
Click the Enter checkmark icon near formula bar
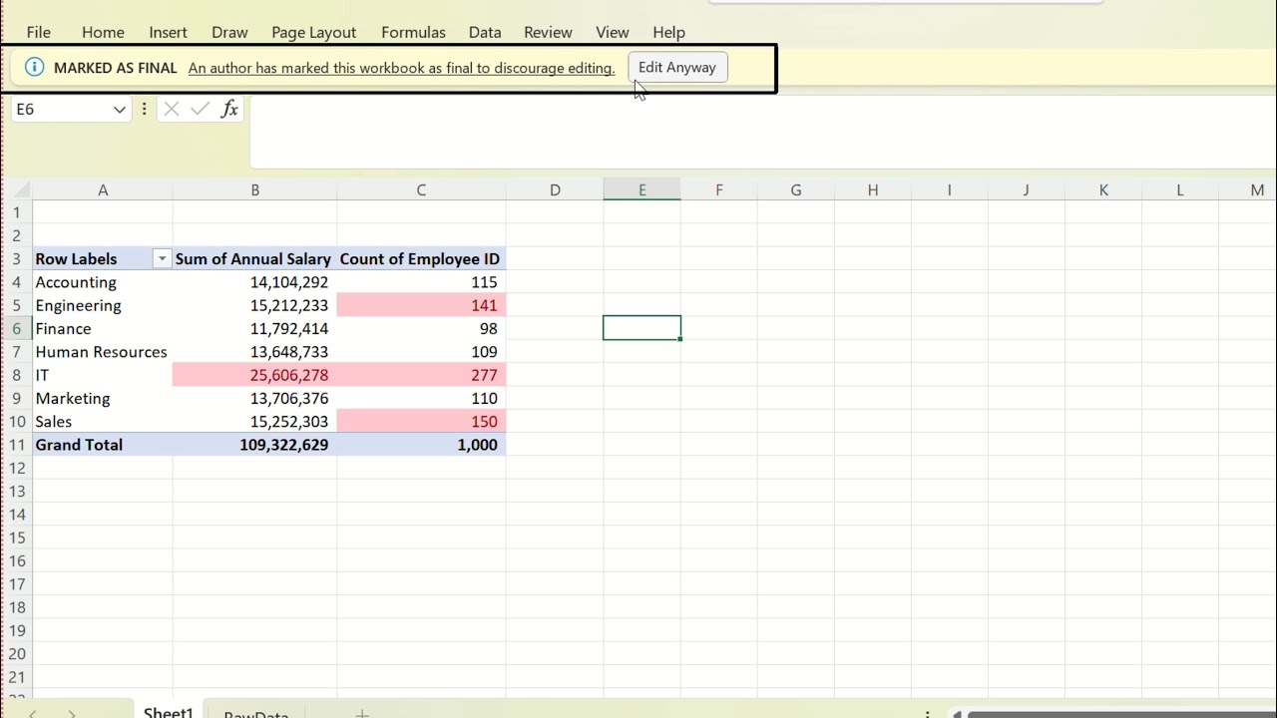click(x=200, y=109)
